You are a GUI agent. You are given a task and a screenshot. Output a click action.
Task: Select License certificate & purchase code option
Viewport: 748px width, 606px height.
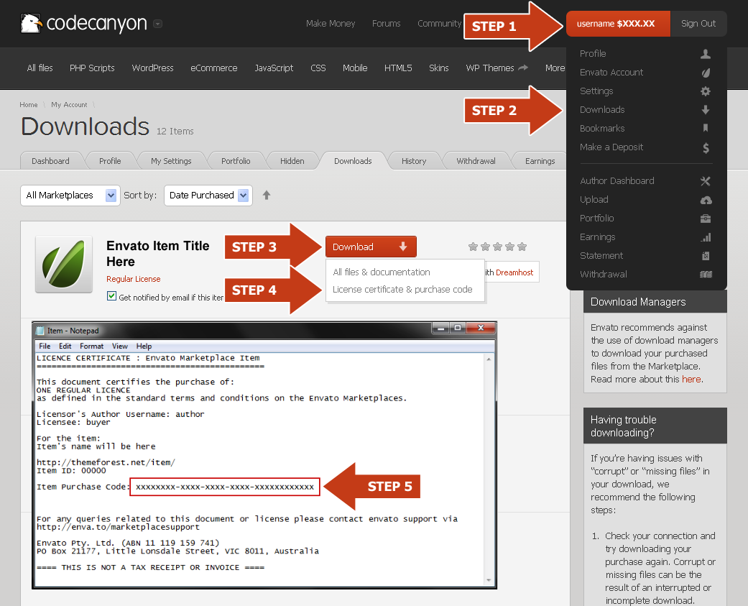click(x=402, y=290)
